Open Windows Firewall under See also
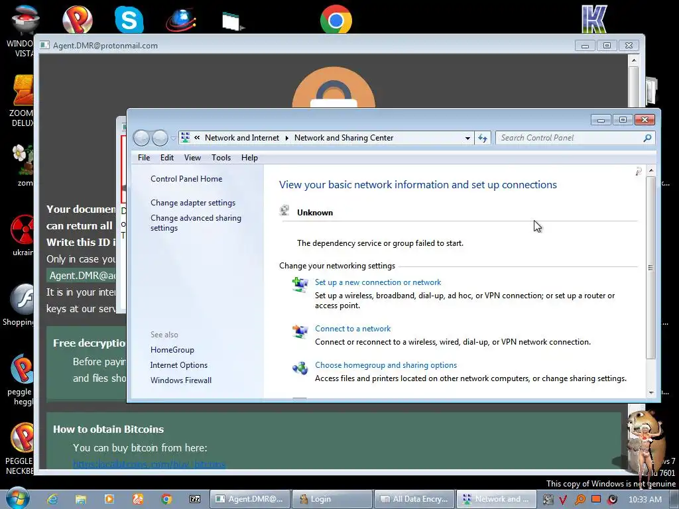Viewport: 679px width, 509px height. [180, 380]
